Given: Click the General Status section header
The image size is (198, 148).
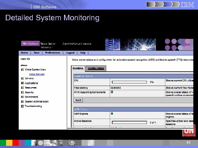Looking at the screenshot, I should (x=133, y=76).
